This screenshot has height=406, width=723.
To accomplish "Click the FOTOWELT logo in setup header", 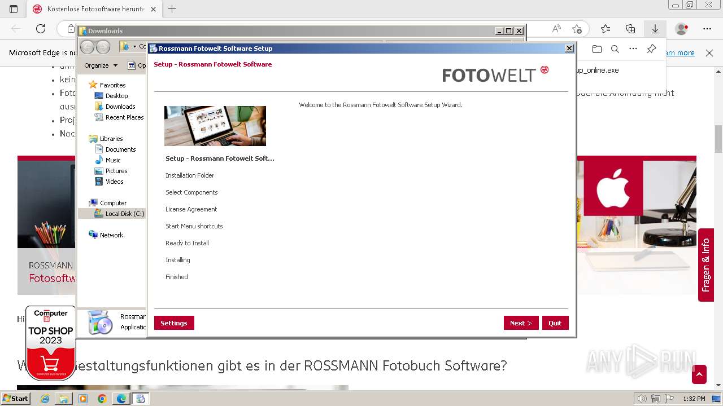I will click(x=495, y=74).
